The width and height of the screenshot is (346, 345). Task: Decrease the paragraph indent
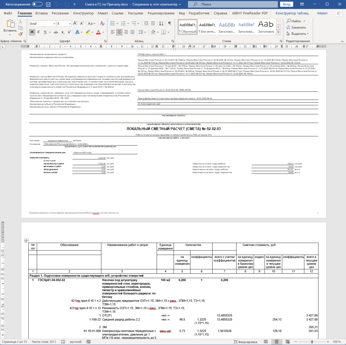coord(146,23)
